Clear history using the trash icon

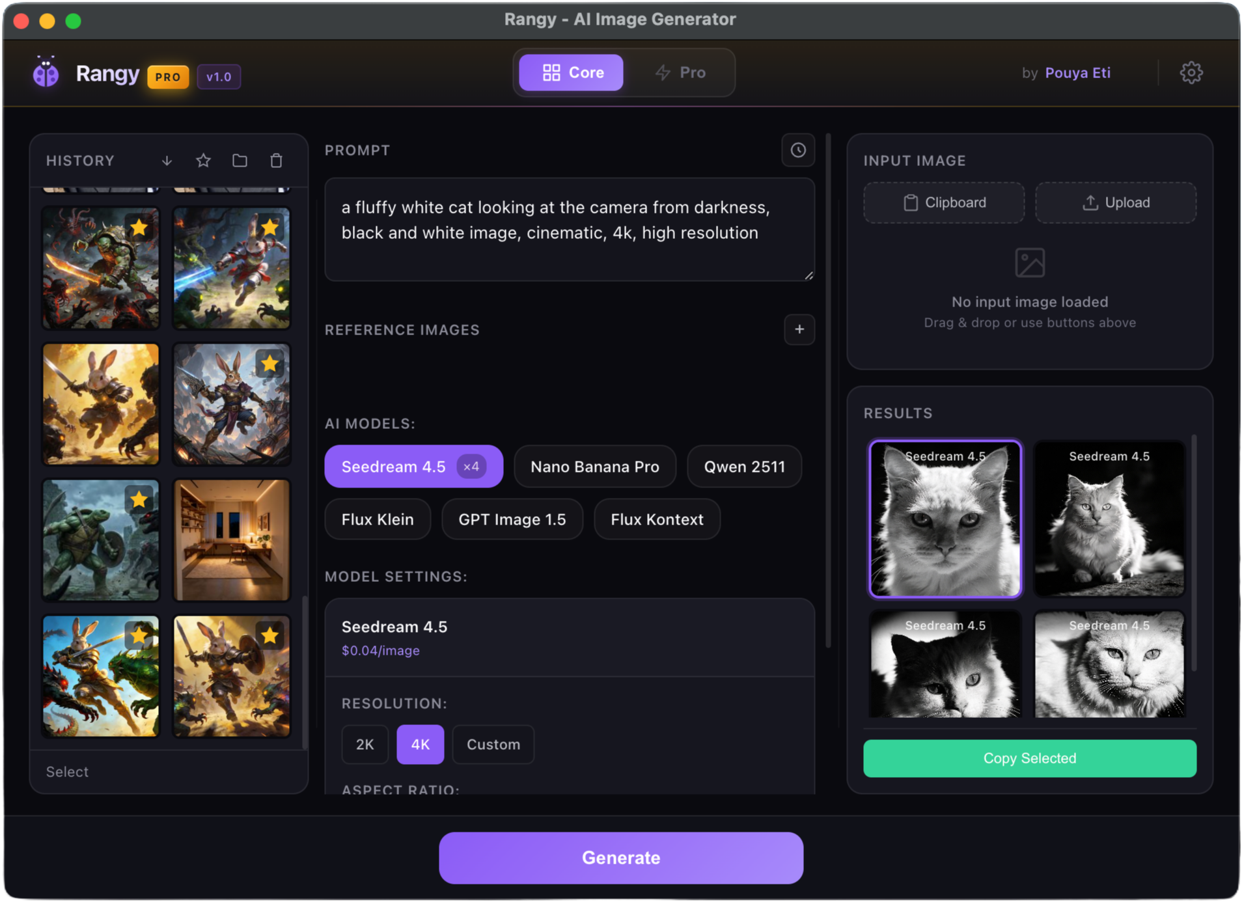click(275, 160)
